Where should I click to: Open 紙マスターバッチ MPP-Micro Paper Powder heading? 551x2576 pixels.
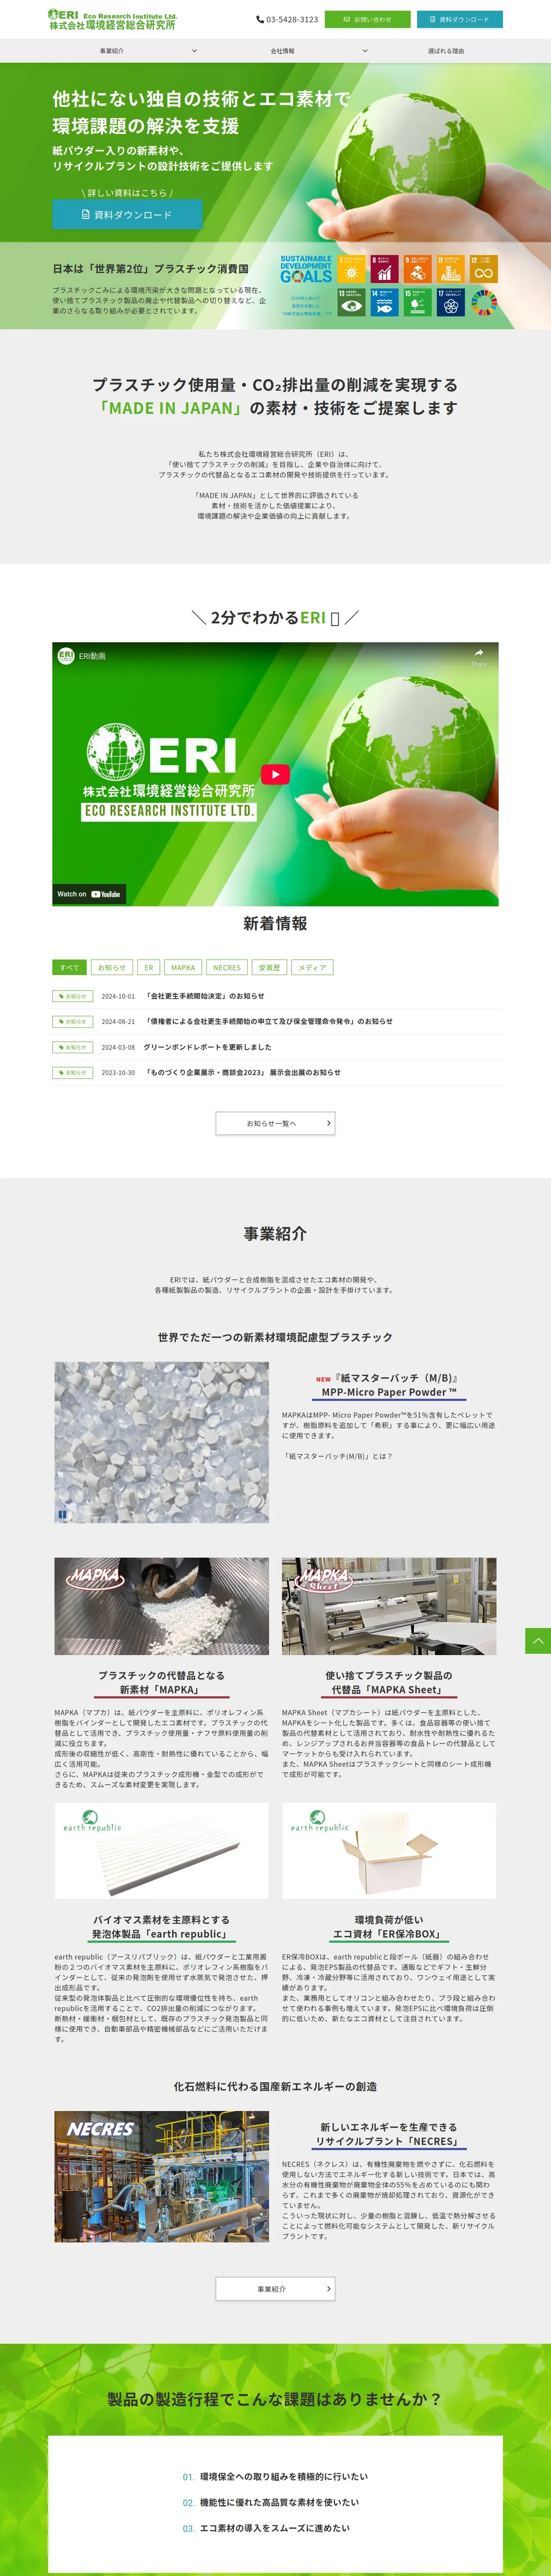(388, 1385)
